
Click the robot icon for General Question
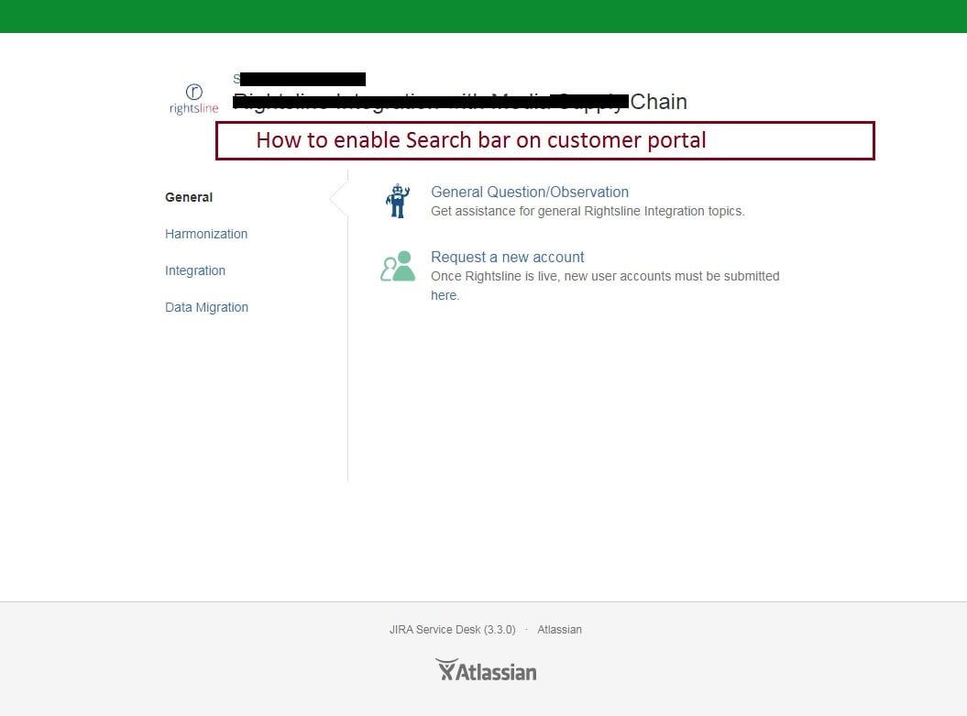pos(398,201)
